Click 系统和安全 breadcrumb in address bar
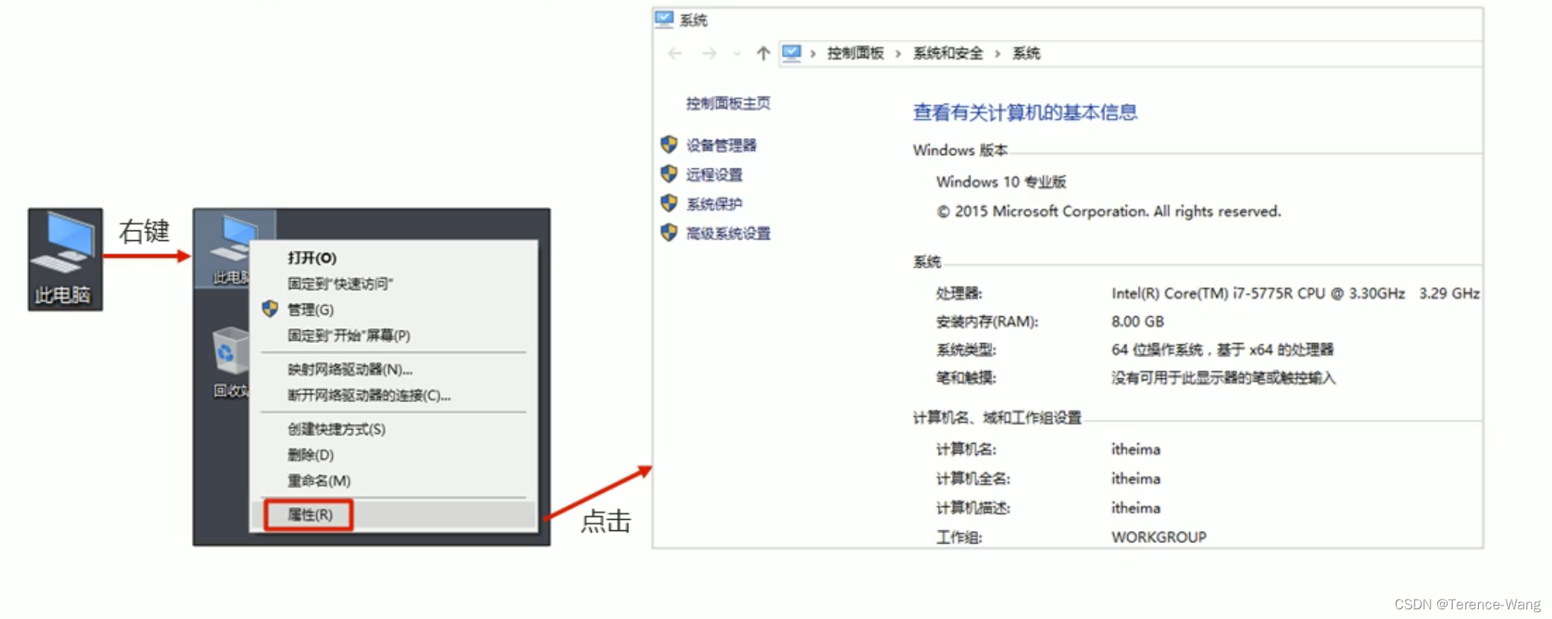 pyautogui.click(x=948, y=53)
